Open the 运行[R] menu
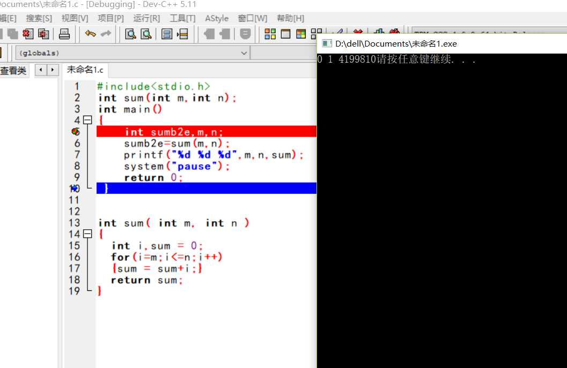 coord(146,18)
